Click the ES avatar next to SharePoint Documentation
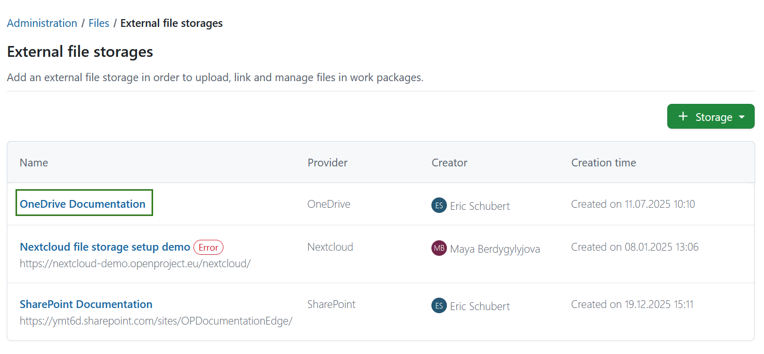Screen dimensions: 764x354 click(439, 305)
